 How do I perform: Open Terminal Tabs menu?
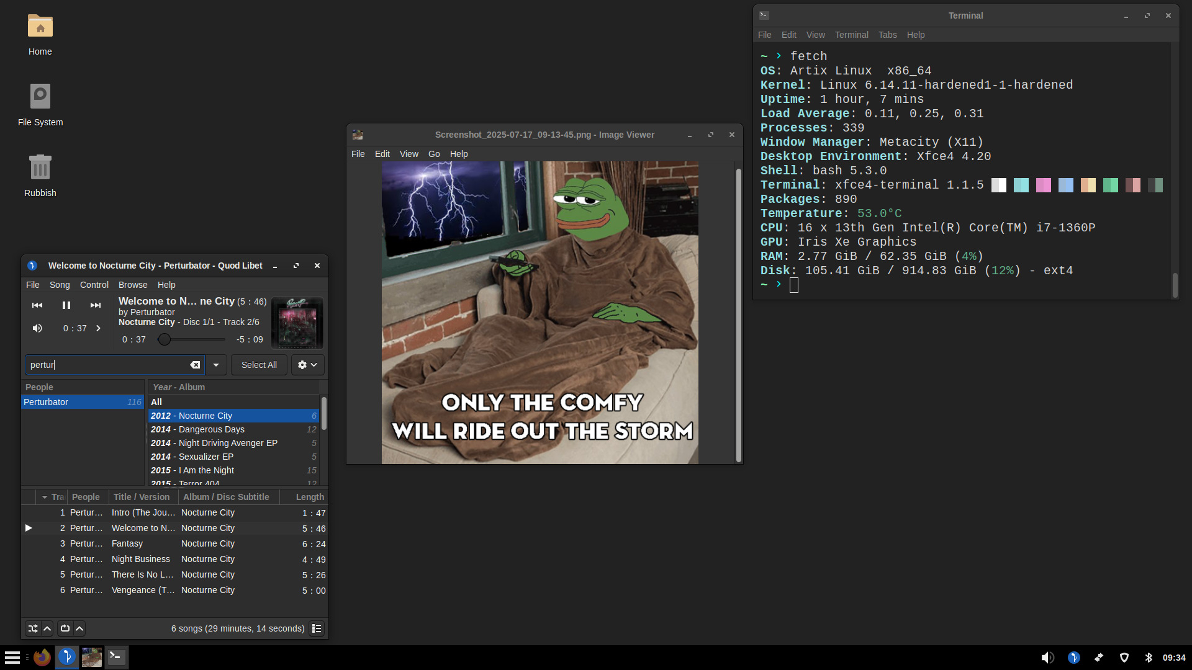(887, 35)
